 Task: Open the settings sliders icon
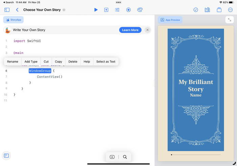(117, 10)
